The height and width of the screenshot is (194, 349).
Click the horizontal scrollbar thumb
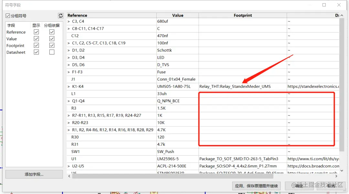pos(173,176)
